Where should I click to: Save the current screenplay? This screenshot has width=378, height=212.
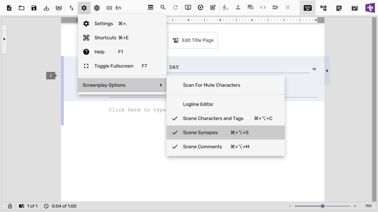(x=34, y=8)
